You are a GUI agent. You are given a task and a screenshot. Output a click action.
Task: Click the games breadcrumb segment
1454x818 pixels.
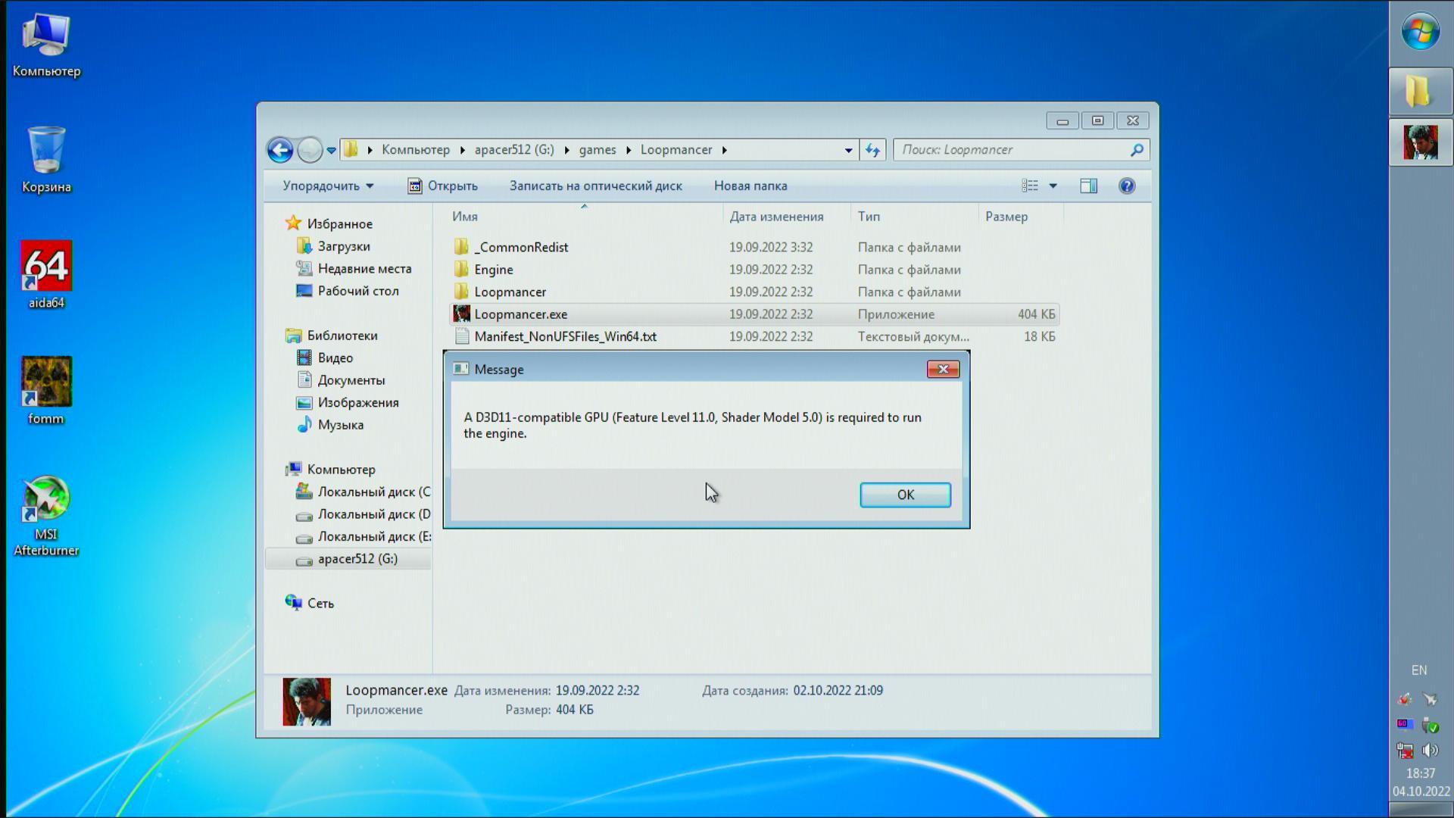point(597,150)
